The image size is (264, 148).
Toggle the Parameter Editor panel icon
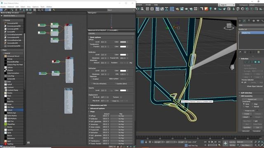click(50, 10)
